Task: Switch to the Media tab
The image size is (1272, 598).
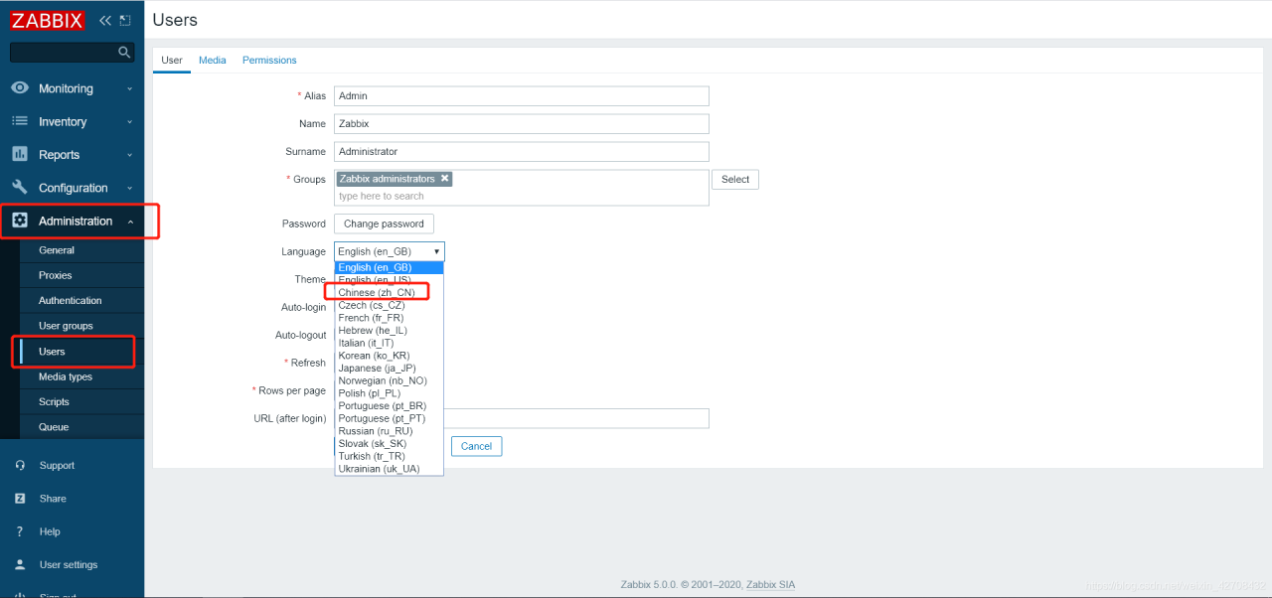Action: pyautogui.click(x=212, y=61)
